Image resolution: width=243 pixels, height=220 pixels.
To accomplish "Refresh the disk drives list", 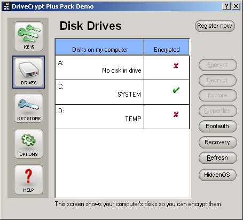I will point(217,158).
